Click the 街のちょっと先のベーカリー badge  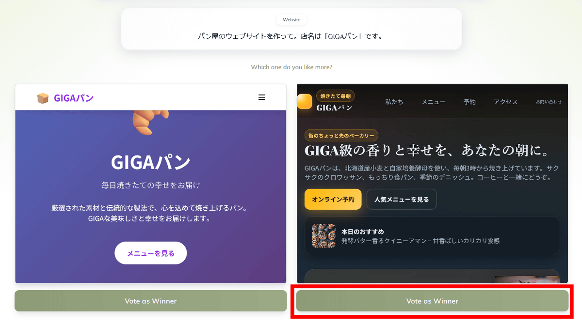[x=341, y=136]
